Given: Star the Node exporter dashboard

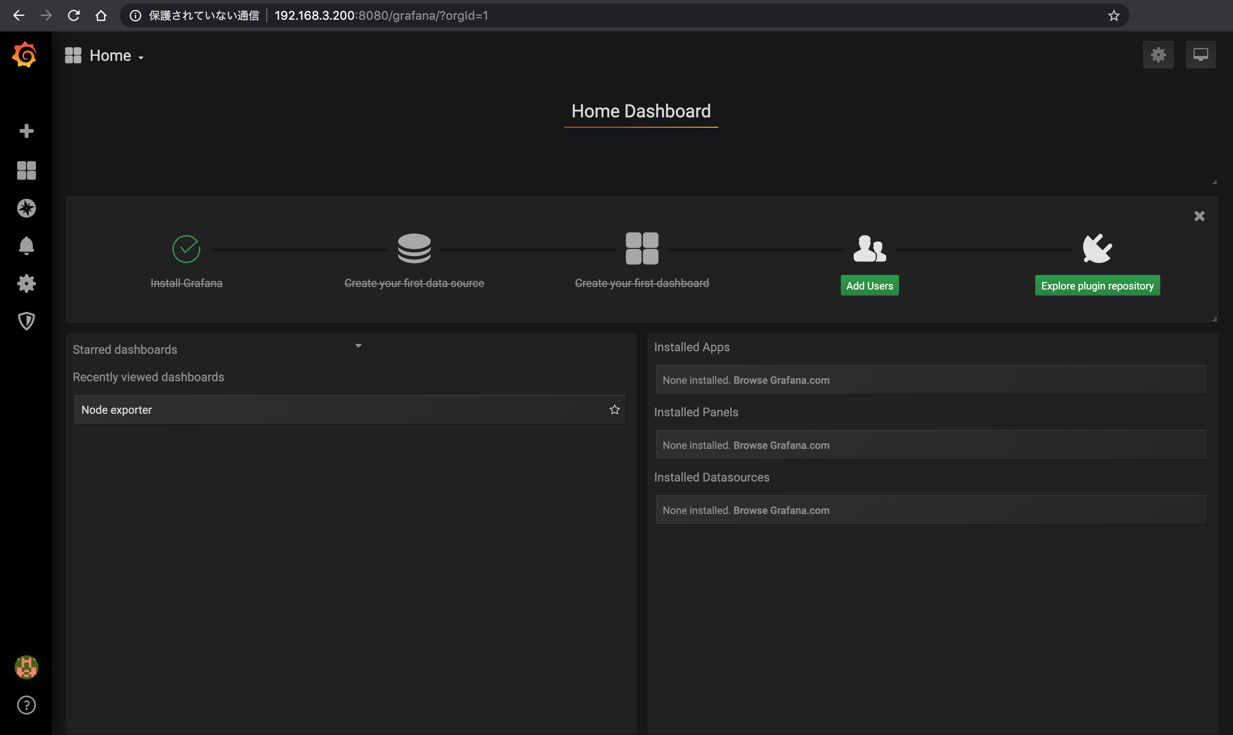Looking at the screenshot, I should [614, 409].
